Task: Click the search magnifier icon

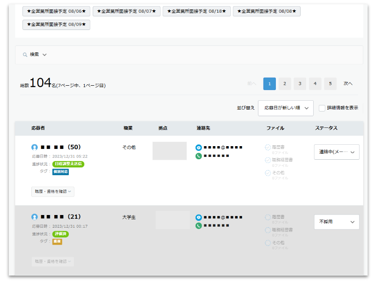Action: [x=25, y=55]
